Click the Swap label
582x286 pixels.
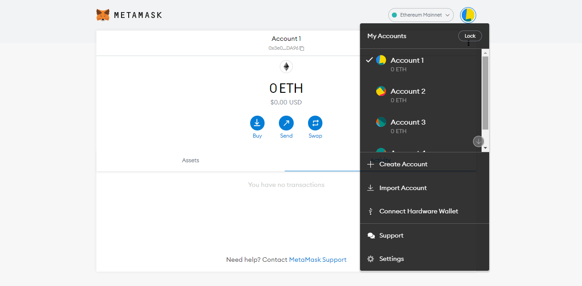pos(315,136)
